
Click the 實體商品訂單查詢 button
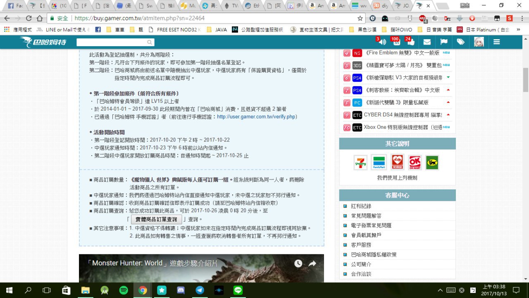tap(156, 219)
